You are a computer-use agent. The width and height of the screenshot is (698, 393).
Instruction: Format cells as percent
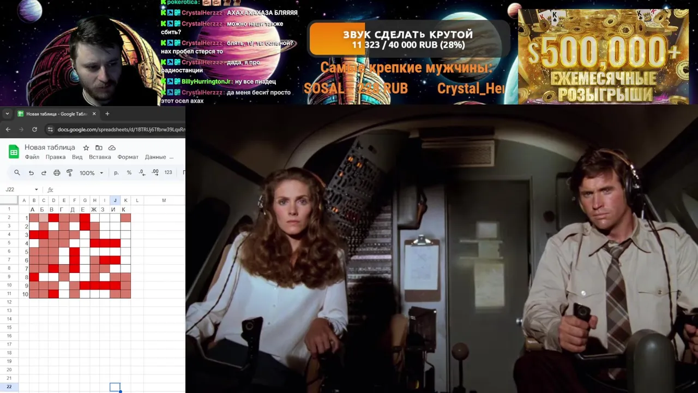[129, 172]
